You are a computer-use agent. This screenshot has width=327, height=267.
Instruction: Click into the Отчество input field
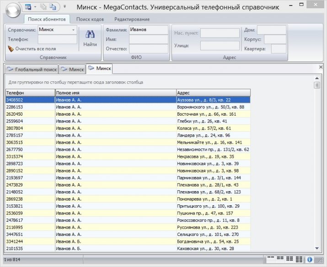coord(149,48)
